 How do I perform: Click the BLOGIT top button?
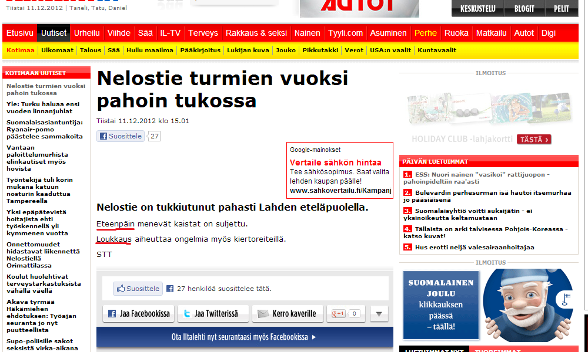pyautogui.click(x=524, y=9)
